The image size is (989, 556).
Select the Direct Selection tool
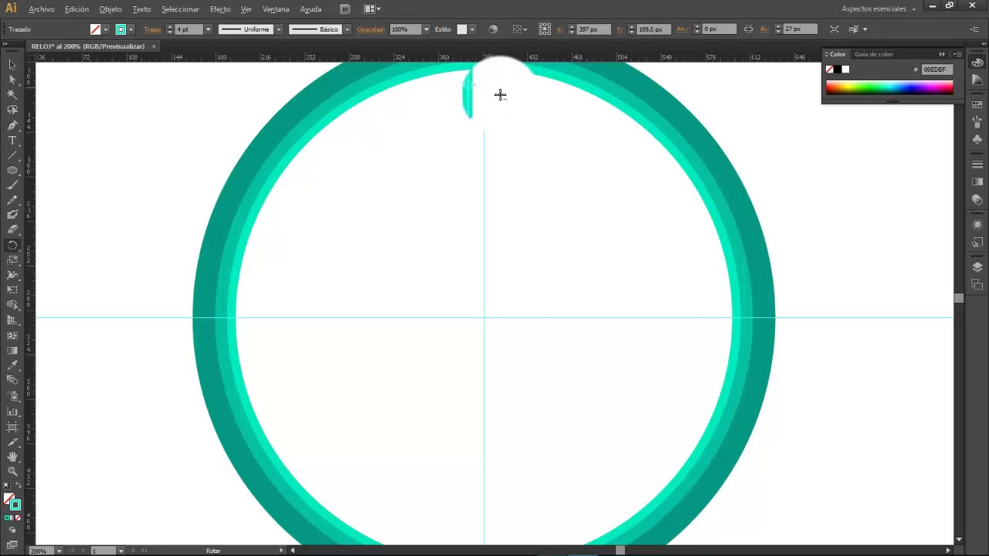pos(12,80)
